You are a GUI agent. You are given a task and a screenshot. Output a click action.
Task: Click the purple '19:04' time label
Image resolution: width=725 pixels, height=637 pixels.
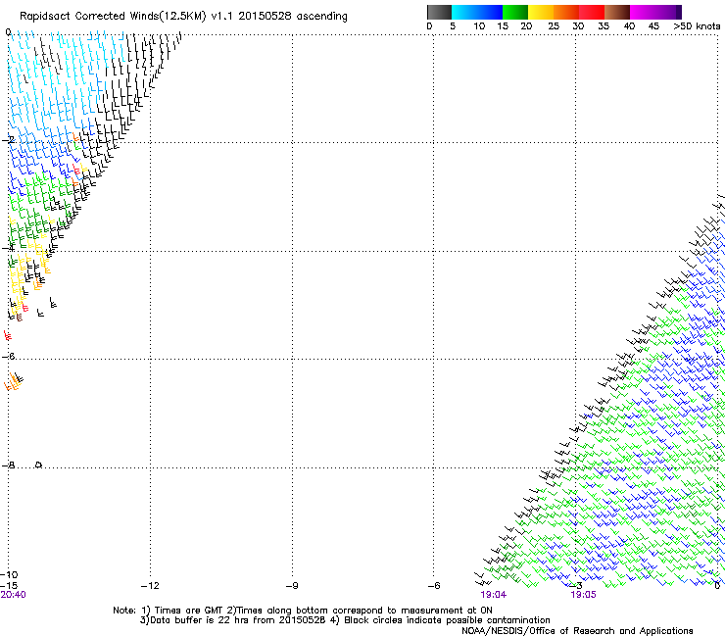[x=494, y=595]
